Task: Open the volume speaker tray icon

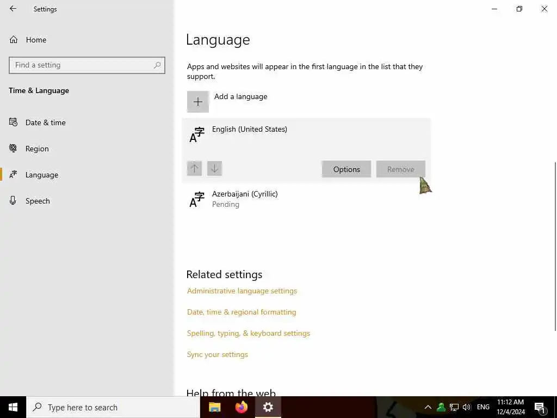Action: [x=466, y=407]
